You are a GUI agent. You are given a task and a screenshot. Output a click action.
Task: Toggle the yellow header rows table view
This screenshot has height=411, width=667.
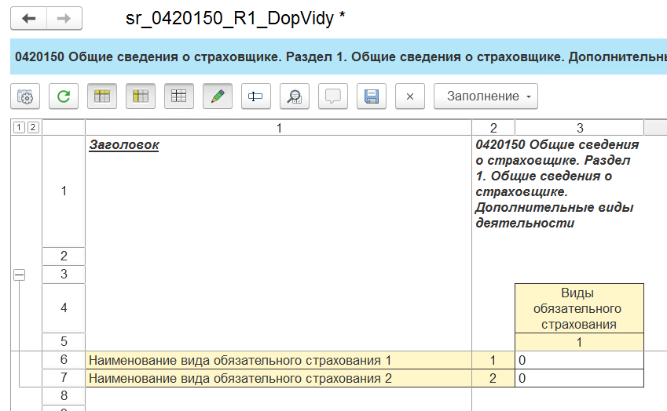point(102,96)
